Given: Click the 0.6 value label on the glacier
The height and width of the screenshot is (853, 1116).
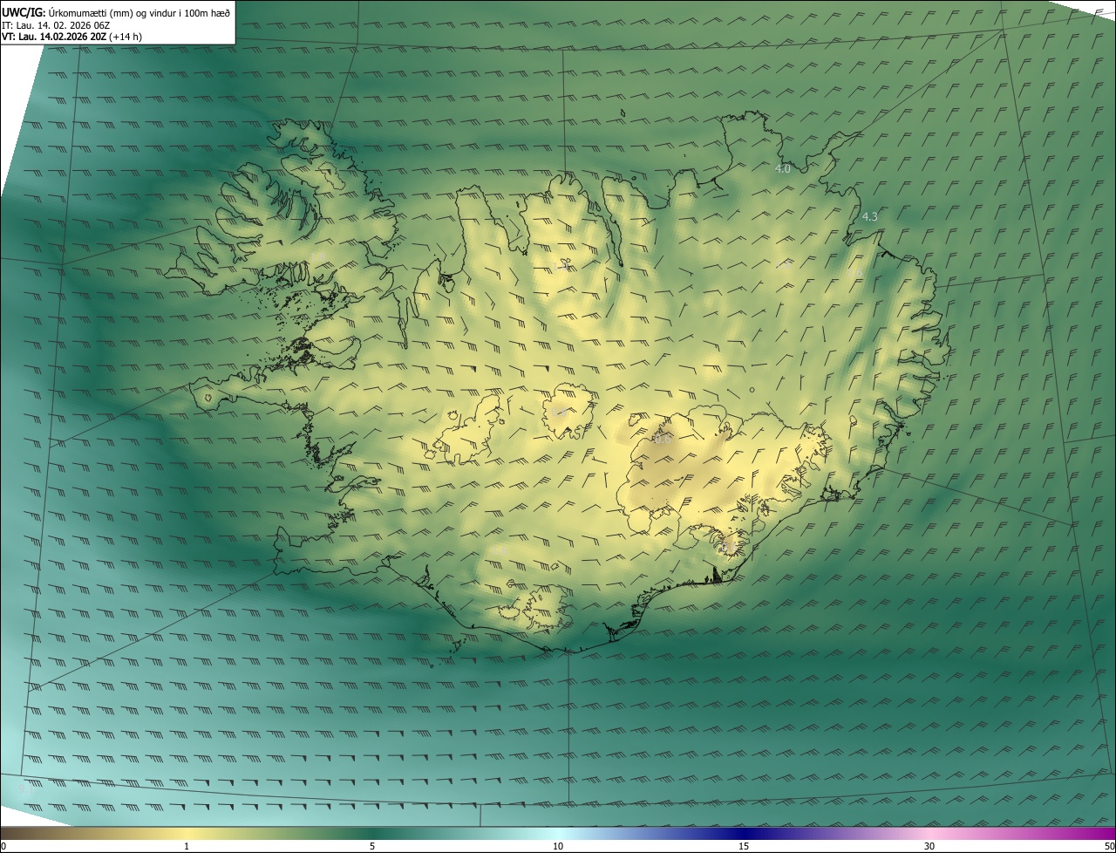Looking at the screenshot, I should [663, 440].
